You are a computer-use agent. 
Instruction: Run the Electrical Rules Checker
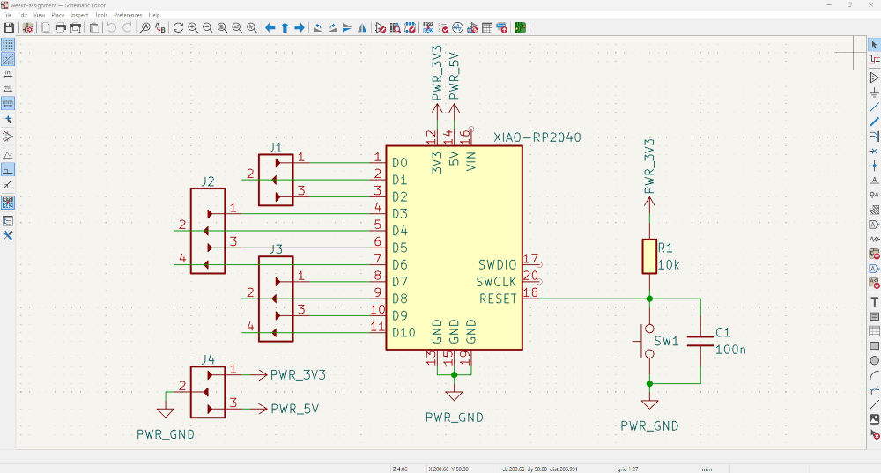(x=443, y=27)
